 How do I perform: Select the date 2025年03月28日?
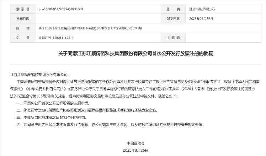coord(201,19)
